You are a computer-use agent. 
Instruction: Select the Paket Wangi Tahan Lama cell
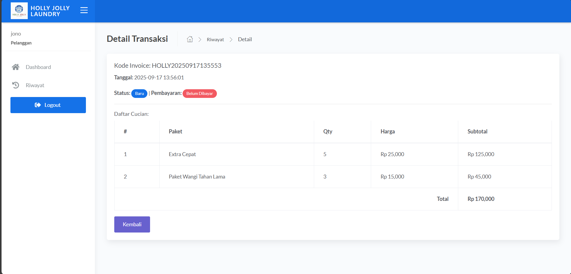[197, 177]
